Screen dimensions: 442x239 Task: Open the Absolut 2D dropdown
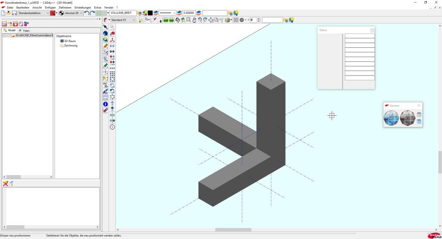[81, 13]
